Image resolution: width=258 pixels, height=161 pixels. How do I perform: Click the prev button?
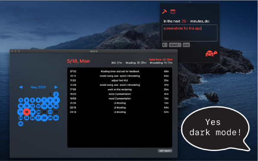point(186,45)
